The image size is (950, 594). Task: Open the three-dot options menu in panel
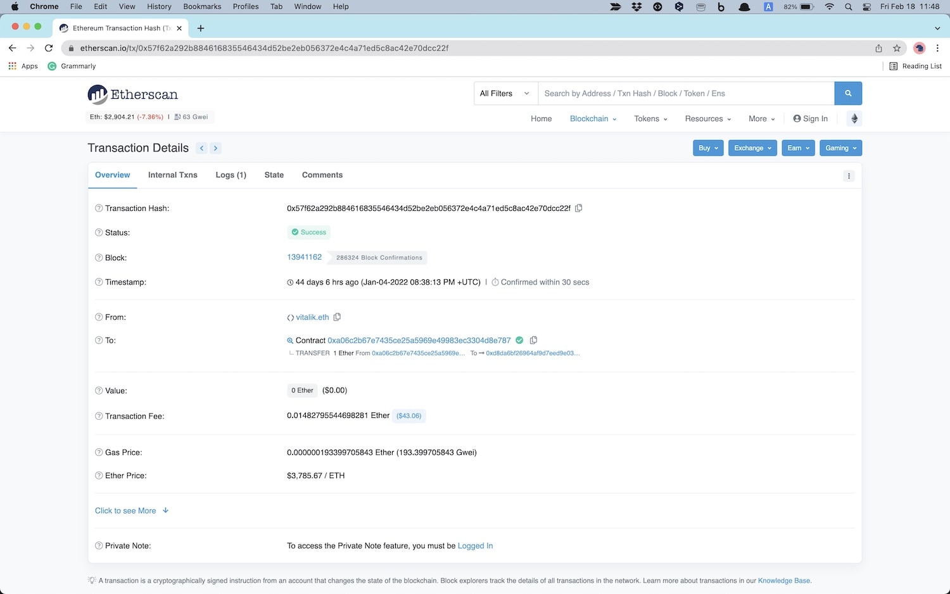849,176
